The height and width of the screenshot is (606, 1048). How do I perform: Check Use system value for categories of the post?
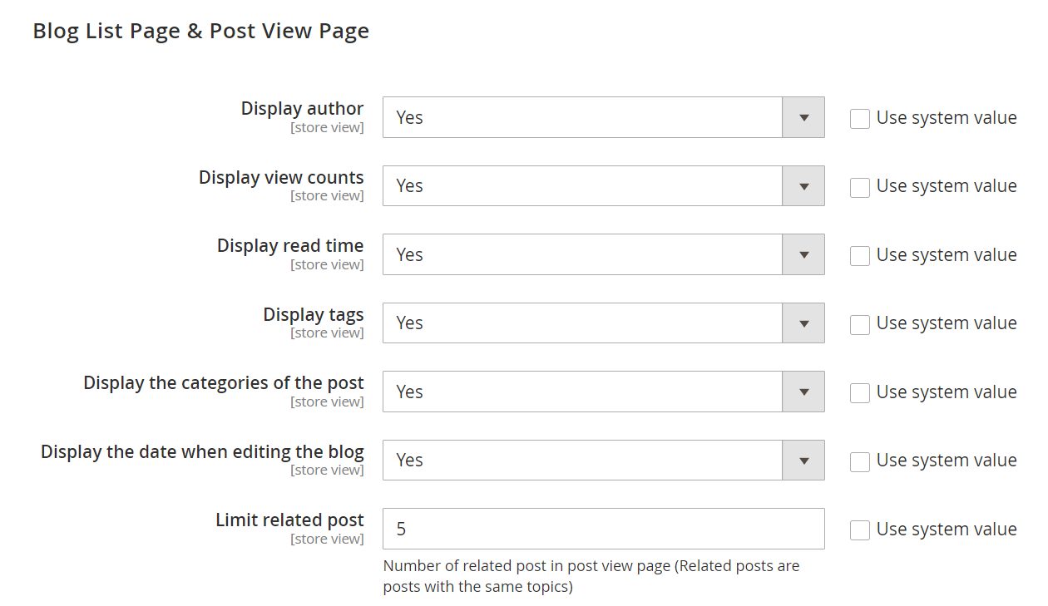tap(860, 393)
